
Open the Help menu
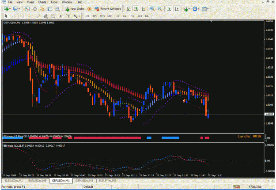pos(79,2)
